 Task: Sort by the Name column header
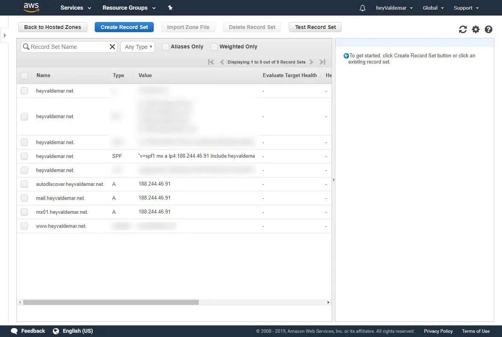(43, 76)
